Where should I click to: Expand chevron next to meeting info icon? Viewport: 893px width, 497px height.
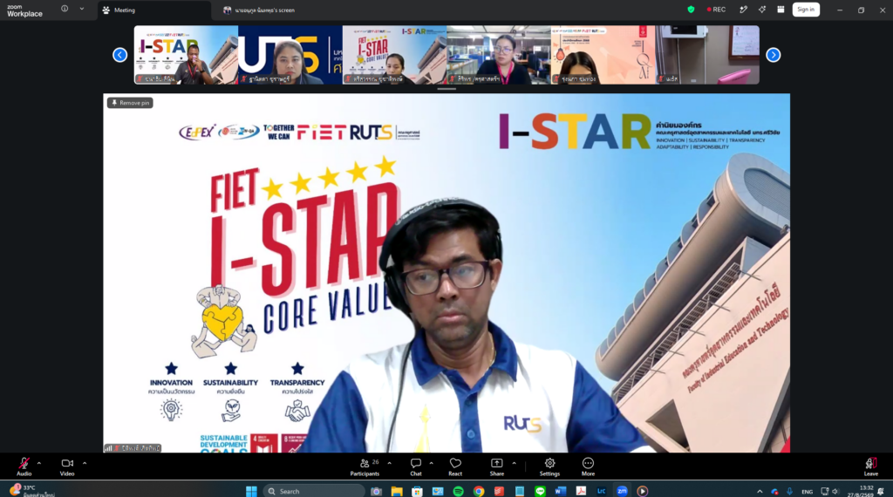81,9
